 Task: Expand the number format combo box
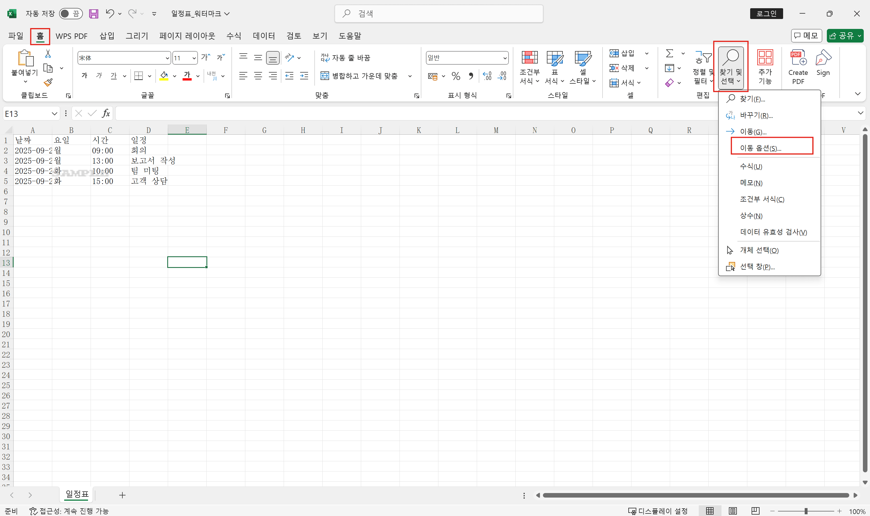pos(505,58)
